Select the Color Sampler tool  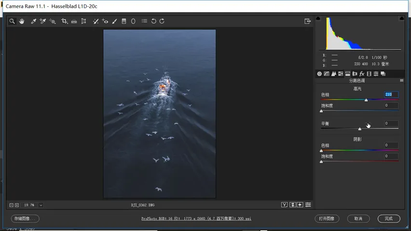point(43,21)
